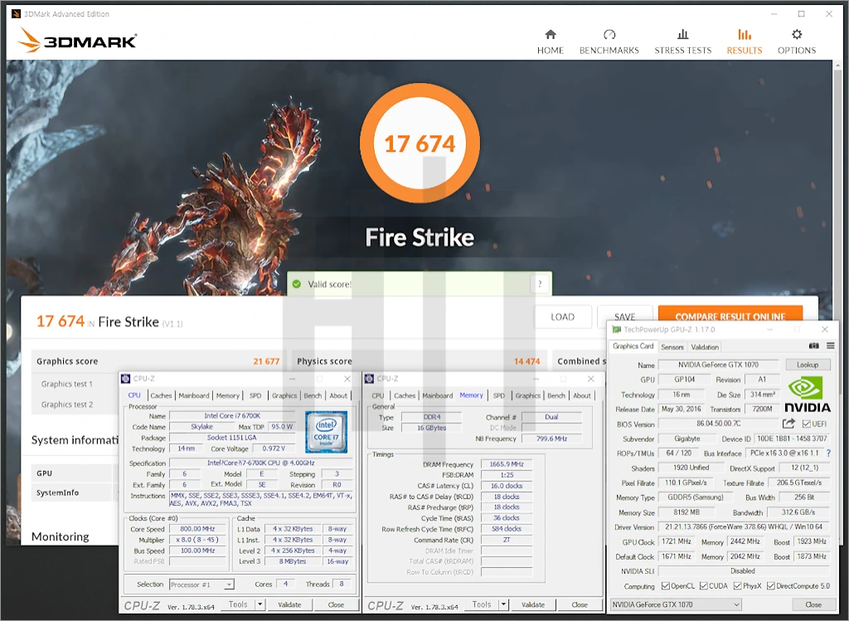Image resolution: width=849 pixels, height=621 pixels.
Task: Open GPU-Z hamburger menu
Action: 830,346
